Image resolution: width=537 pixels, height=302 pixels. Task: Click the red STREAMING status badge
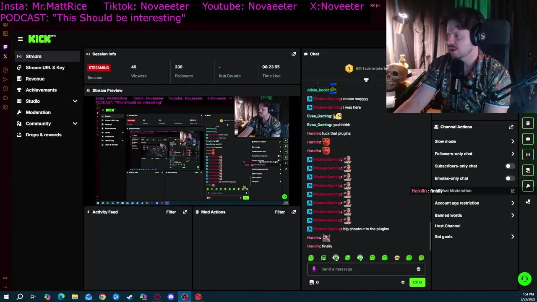point(99,68)
